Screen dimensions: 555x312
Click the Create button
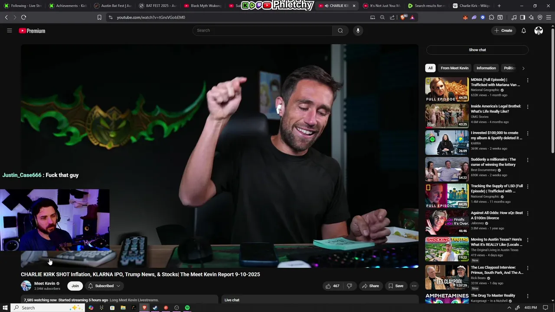[503, 30]
